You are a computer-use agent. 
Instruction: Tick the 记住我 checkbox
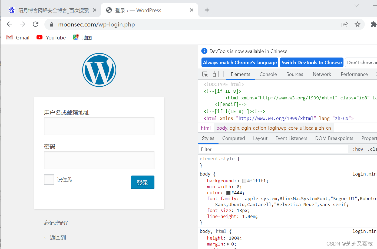[49, 180]
